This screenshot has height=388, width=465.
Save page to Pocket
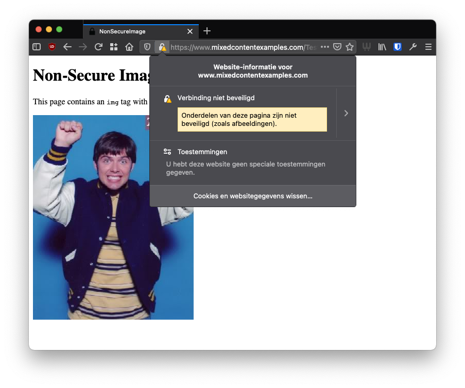[337, 47]
